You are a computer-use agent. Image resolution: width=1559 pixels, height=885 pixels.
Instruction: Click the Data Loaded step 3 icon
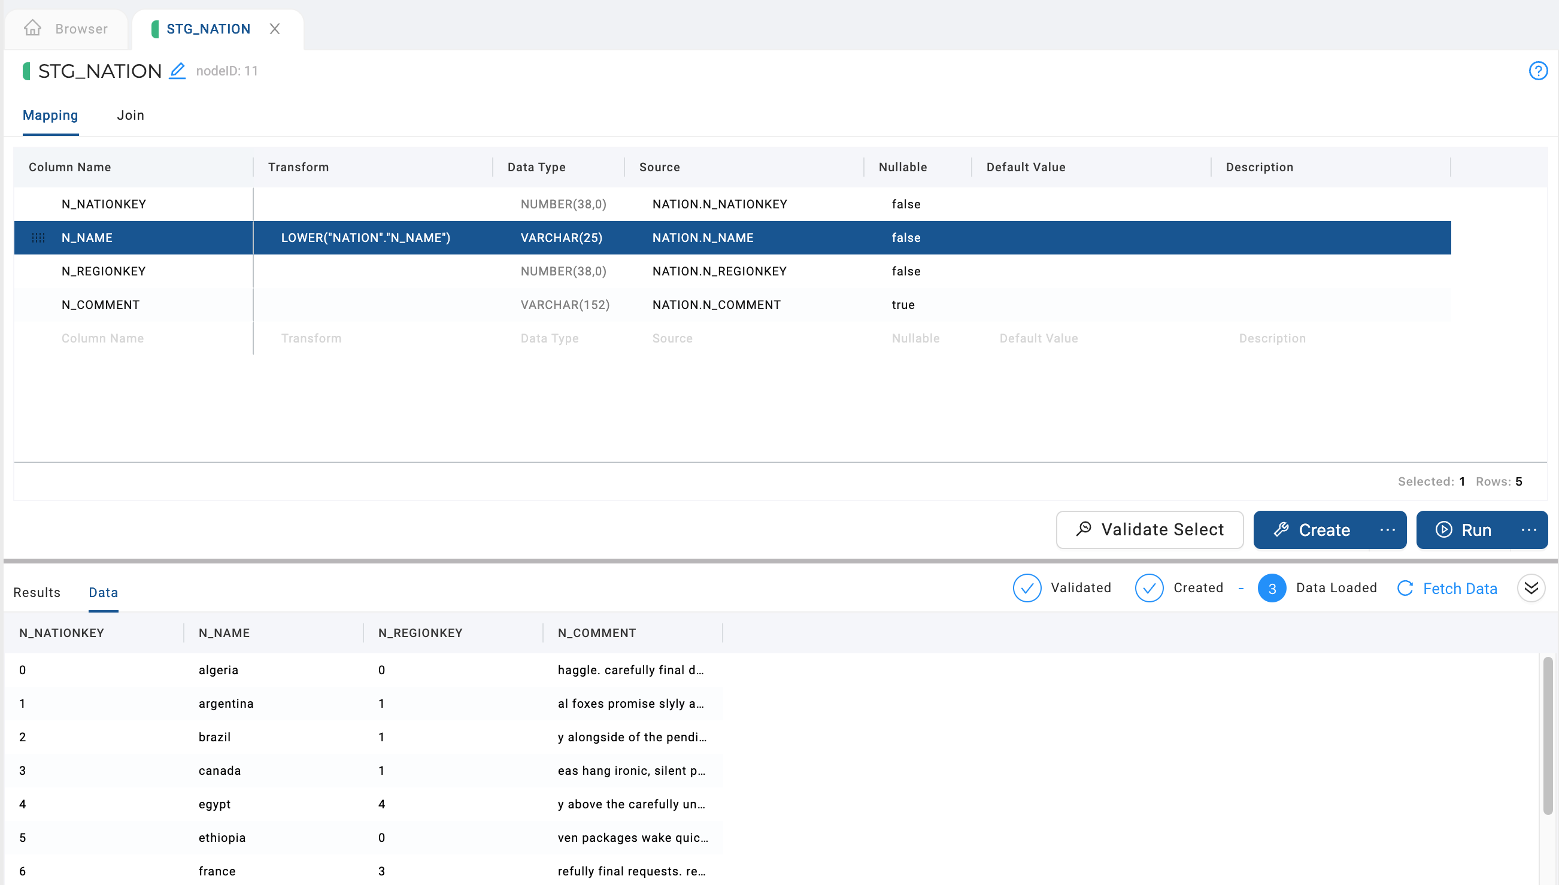pos(1272,588)
